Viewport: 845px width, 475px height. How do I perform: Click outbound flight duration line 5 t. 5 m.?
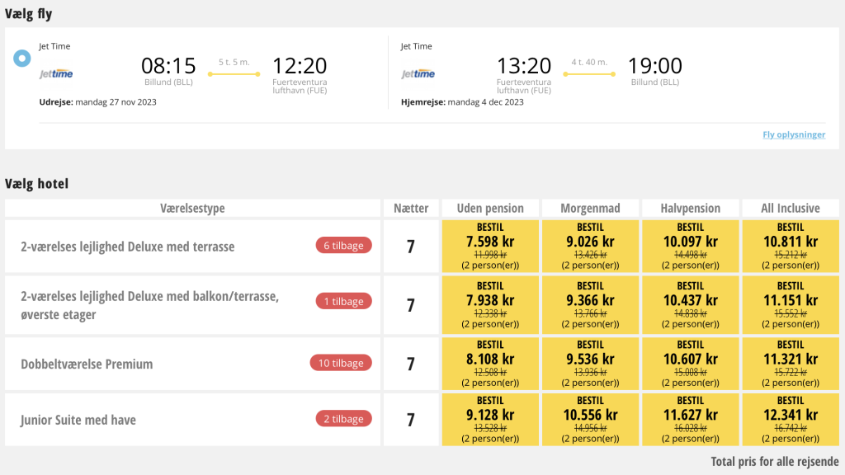click(234, 73)
